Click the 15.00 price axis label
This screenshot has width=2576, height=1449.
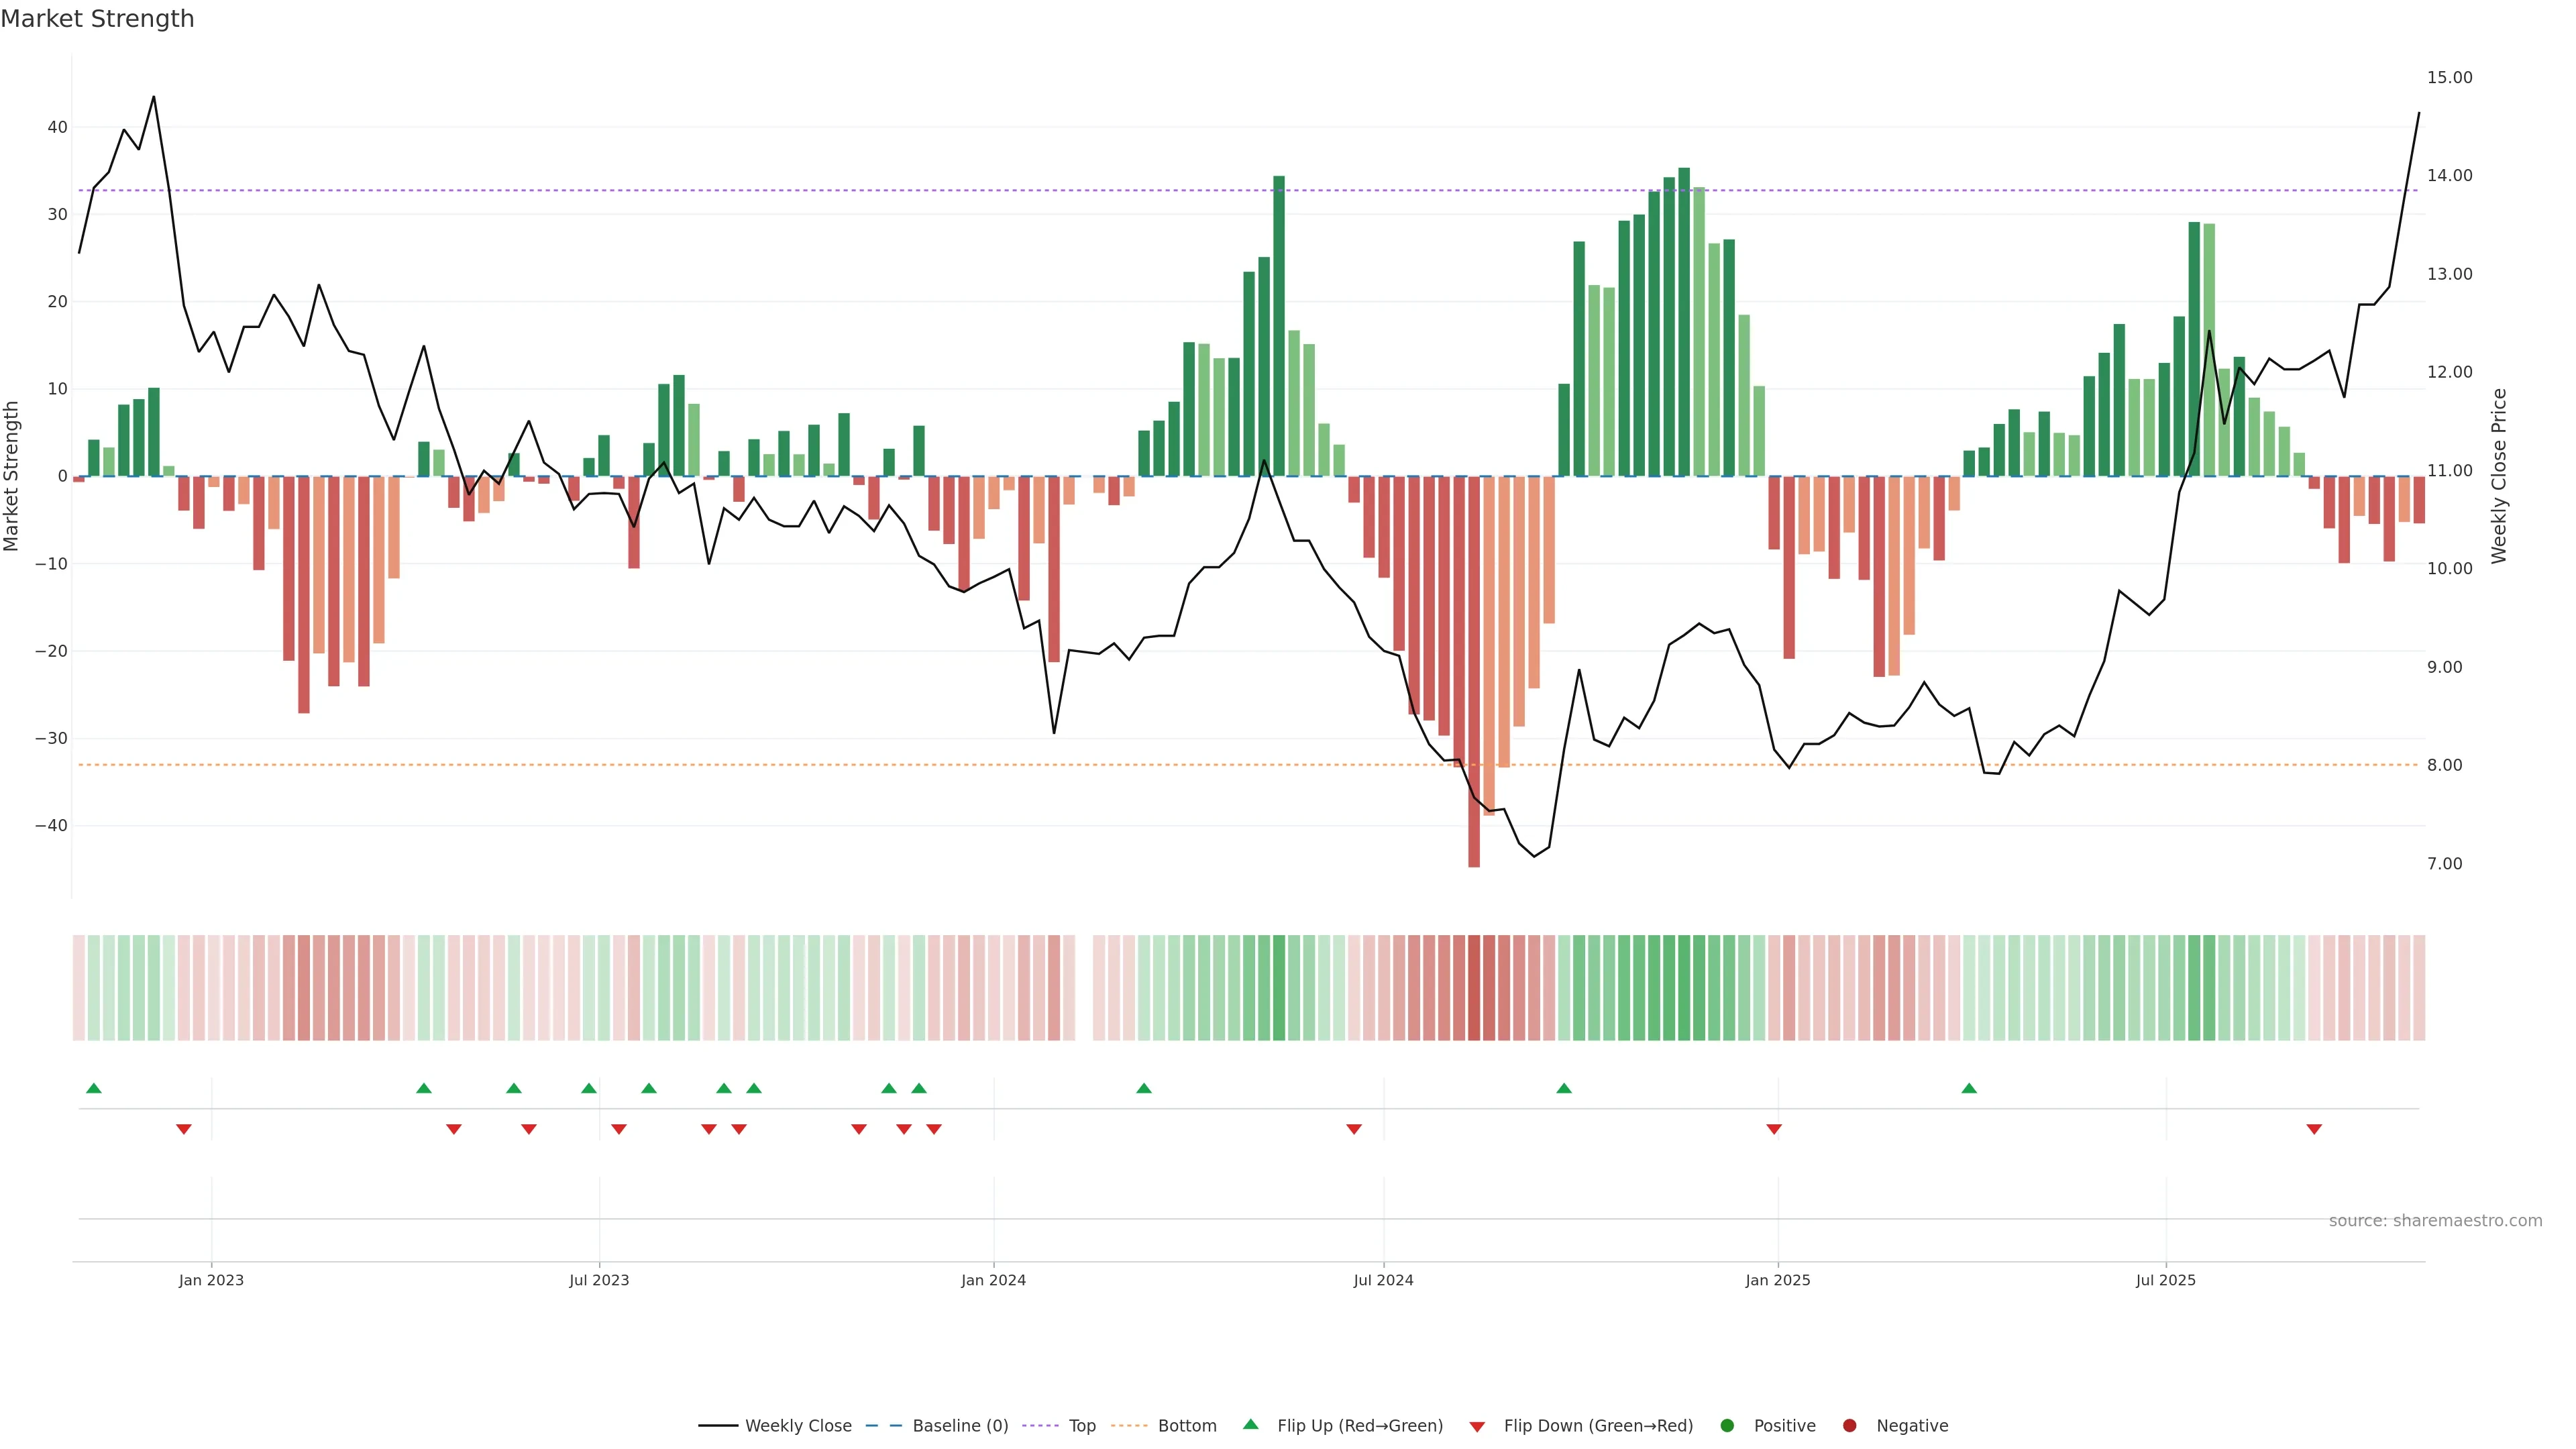click(2449, 78)
